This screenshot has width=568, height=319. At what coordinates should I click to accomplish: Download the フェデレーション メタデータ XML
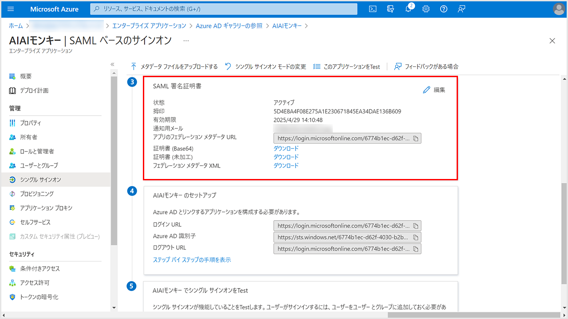click(x=286, y=166)
